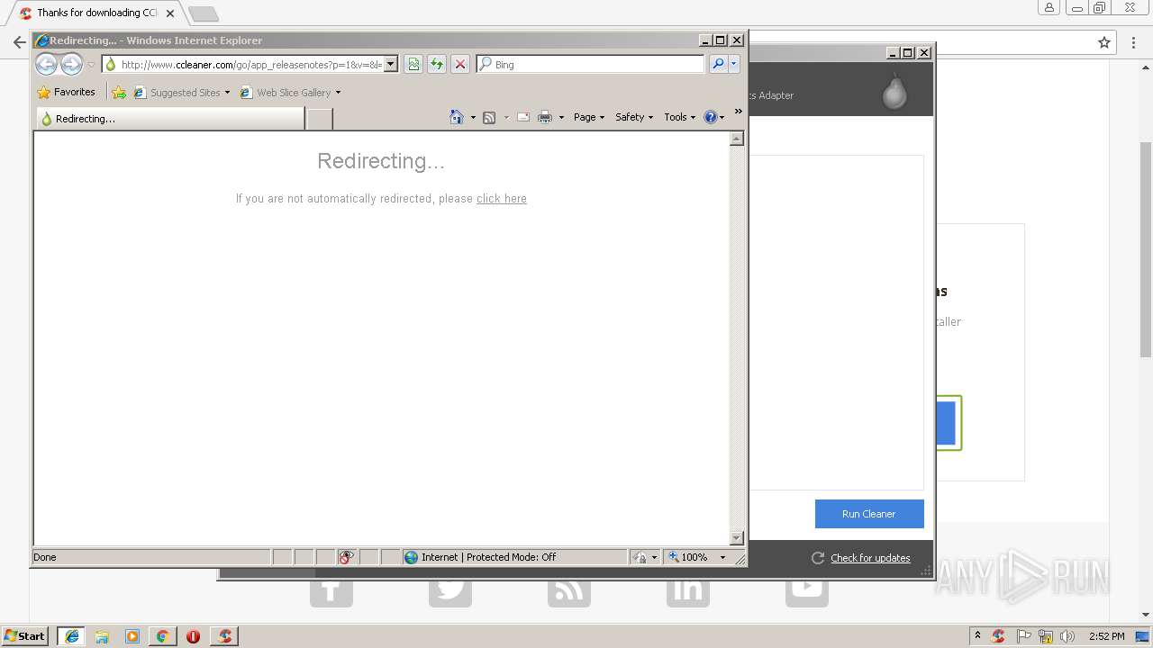Click the CCleaner system tray icon

pyautogui.click(x=998, y=636)
